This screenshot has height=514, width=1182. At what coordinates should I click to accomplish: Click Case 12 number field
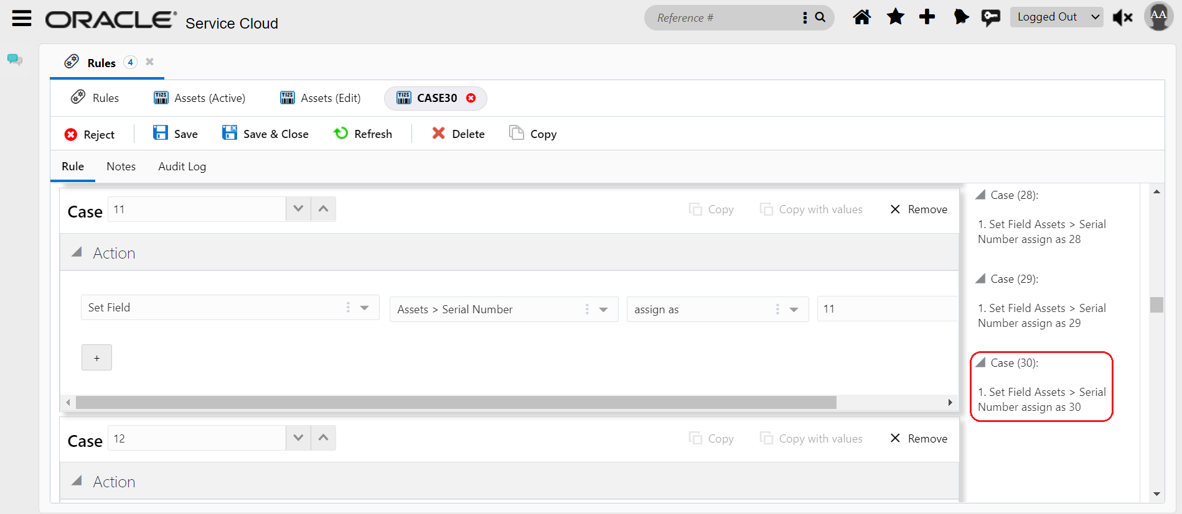(x=197, y=438)
